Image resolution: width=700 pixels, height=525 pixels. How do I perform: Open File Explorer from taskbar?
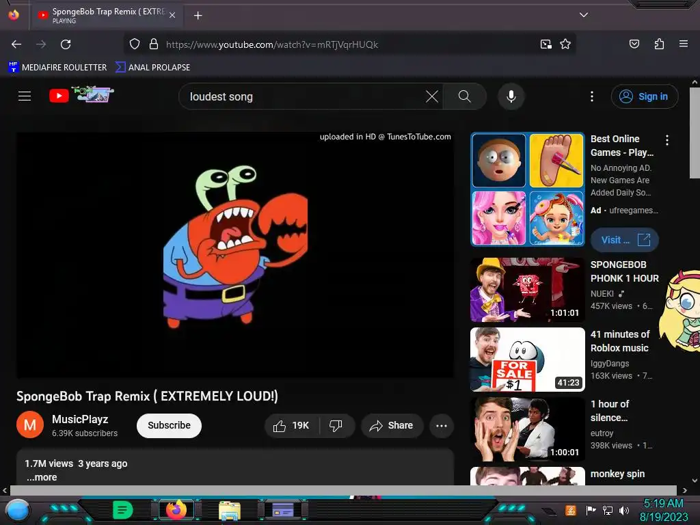click(230, 510)
